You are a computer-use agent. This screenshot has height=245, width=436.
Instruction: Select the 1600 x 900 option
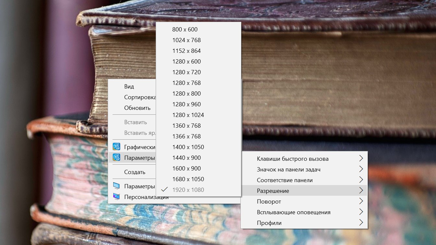(x=199, y=169)
